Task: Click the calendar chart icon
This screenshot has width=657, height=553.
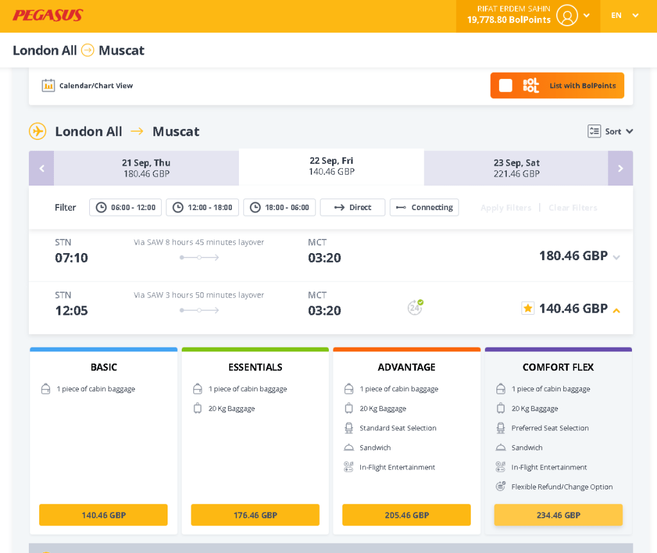Action: pos(48,85)
